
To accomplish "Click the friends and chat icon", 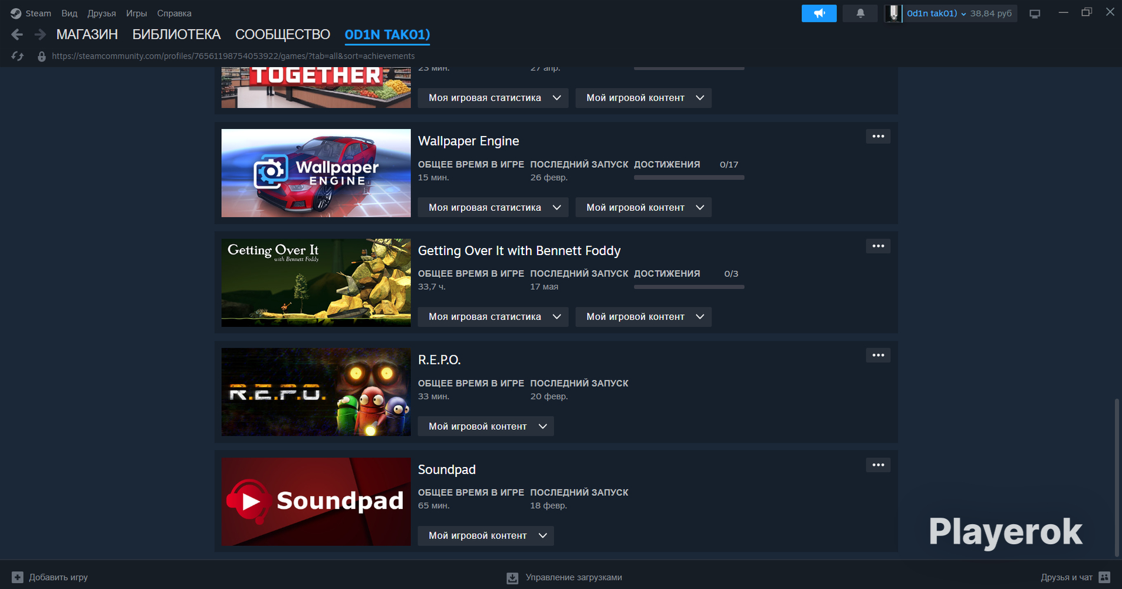I will (1105, 577).
